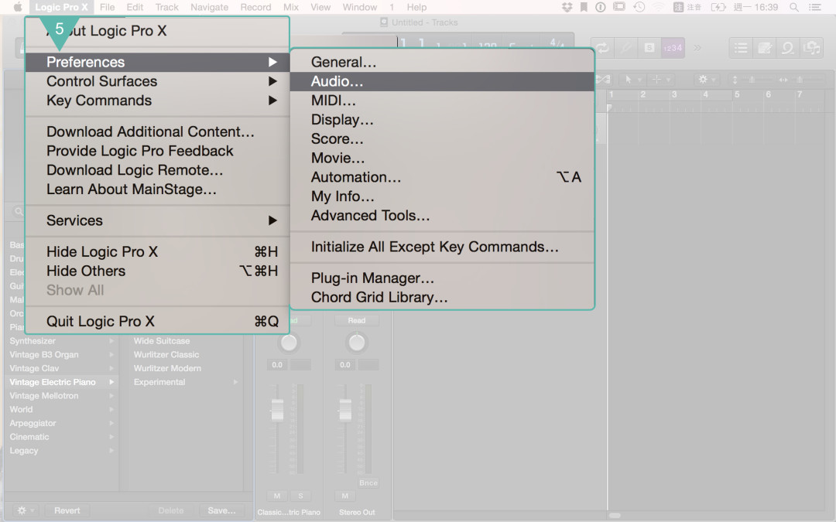
Task: Click the Save button below the library
Action: click(x=223, y=510)
